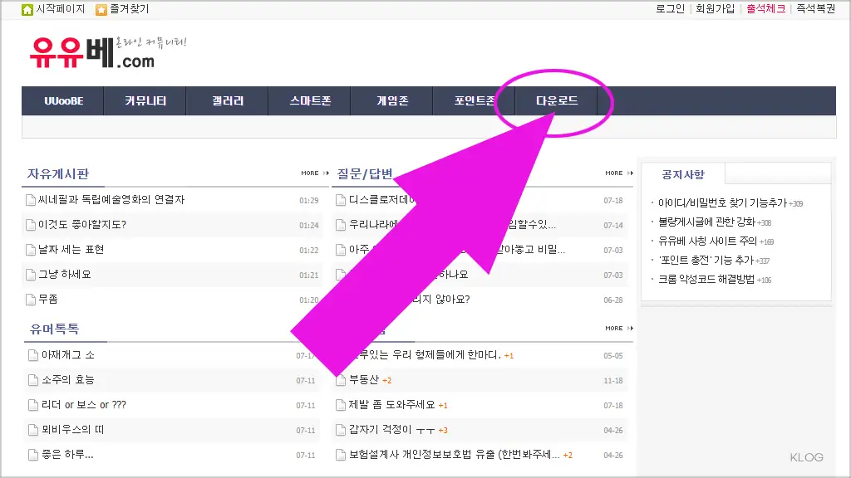The image size is (851, 478).
Task: Open notice 크롬 악성코드 해결방법
Action: point(706,280)
